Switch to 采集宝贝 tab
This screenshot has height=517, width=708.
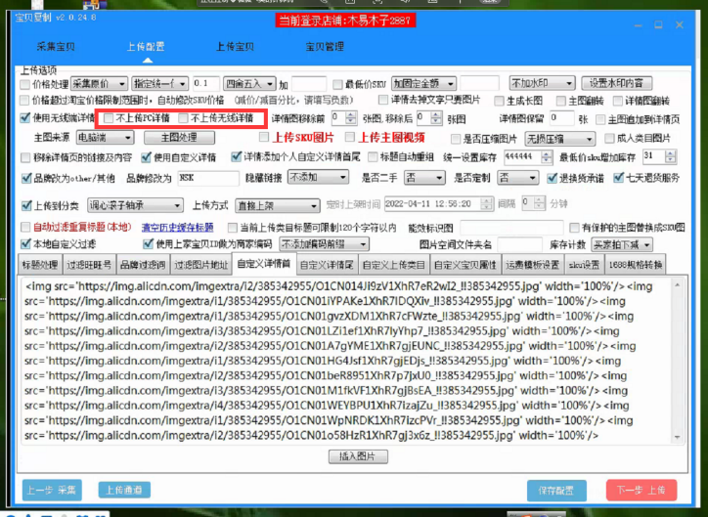56,47
